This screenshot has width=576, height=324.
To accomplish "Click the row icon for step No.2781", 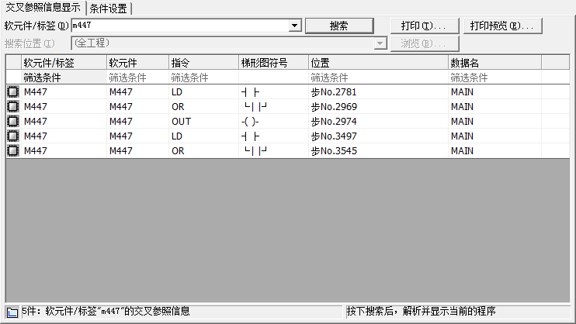I will (12, 92).
